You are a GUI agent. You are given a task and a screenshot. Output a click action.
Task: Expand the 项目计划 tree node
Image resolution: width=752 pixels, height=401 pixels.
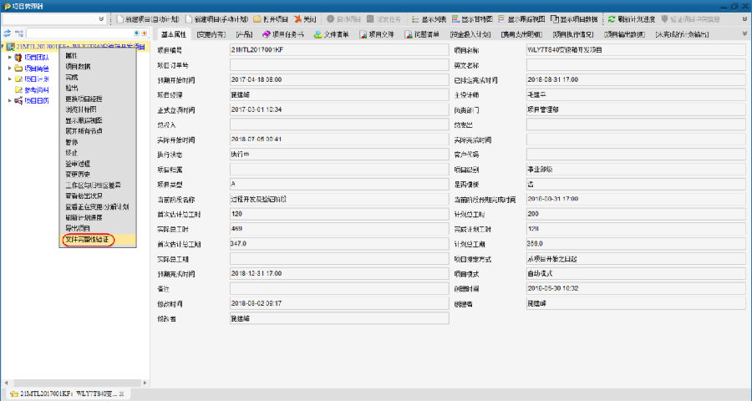pyautogui.click(x=9, y=79)
